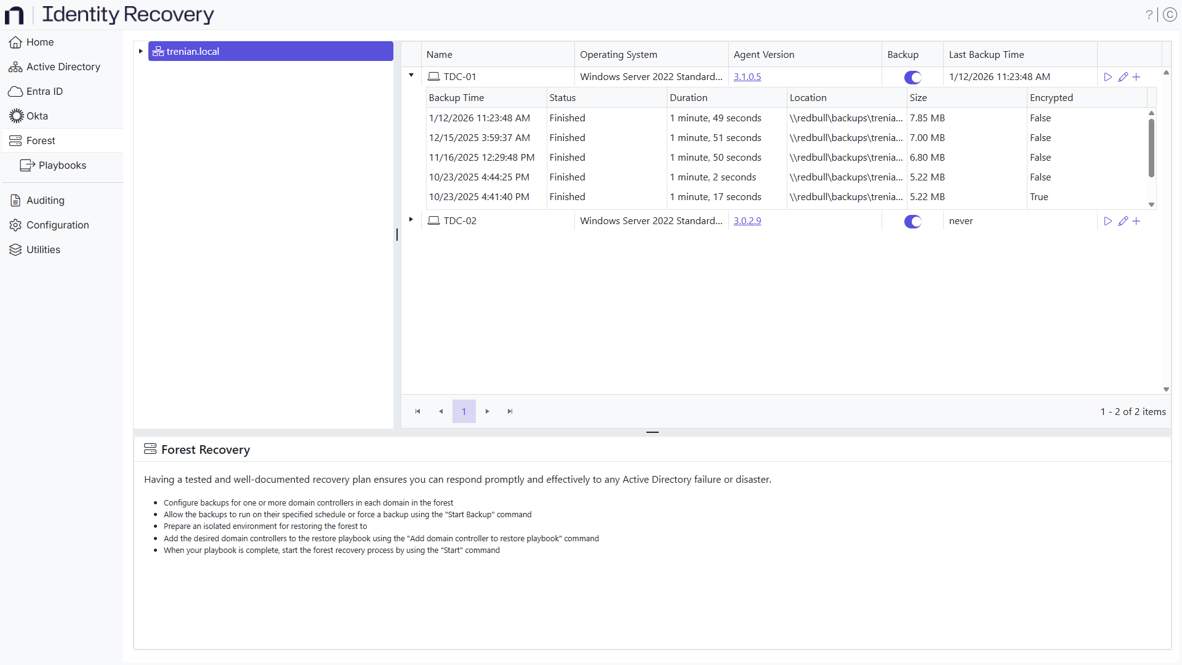
Task: Collapse the trenian.local forest tree
Action: (x=140, y=51)
